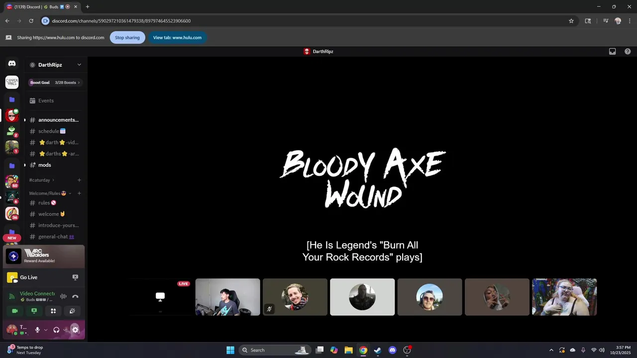Collapse the Welcome/Rules category

coord(50,193)
